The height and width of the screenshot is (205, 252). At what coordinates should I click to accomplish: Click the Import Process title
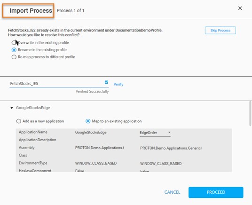pyautogui.click(x=31, y=11)
